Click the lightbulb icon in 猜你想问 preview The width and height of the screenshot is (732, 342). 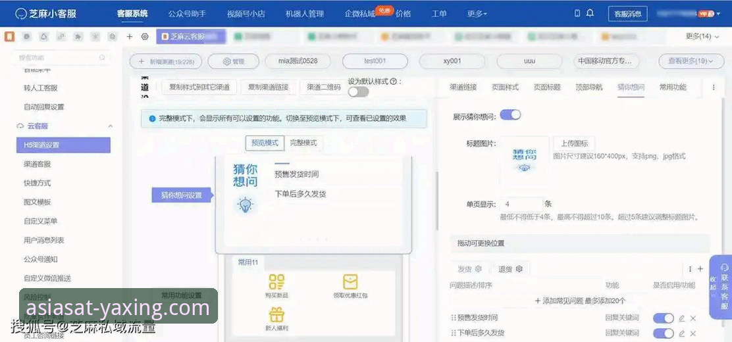245,205
